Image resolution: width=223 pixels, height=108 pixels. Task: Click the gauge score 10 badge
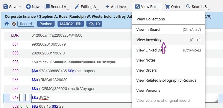click(x=94, y=24)
